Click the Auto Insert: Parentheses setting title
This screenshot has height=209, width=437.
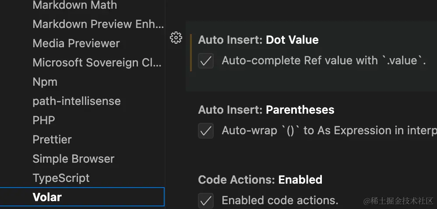pyautogui.click(x=266, y=110)
